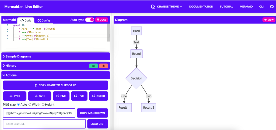Screen dimensions: 276x130
Task: Download diagram as SVG
Action: (x=40, y=96)
